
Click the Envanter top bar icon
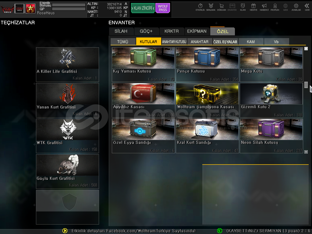point(232,7)
